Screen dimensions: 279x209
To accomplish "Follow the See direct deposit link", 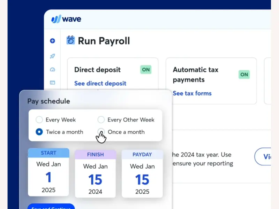I will click(x=100, y=84).
